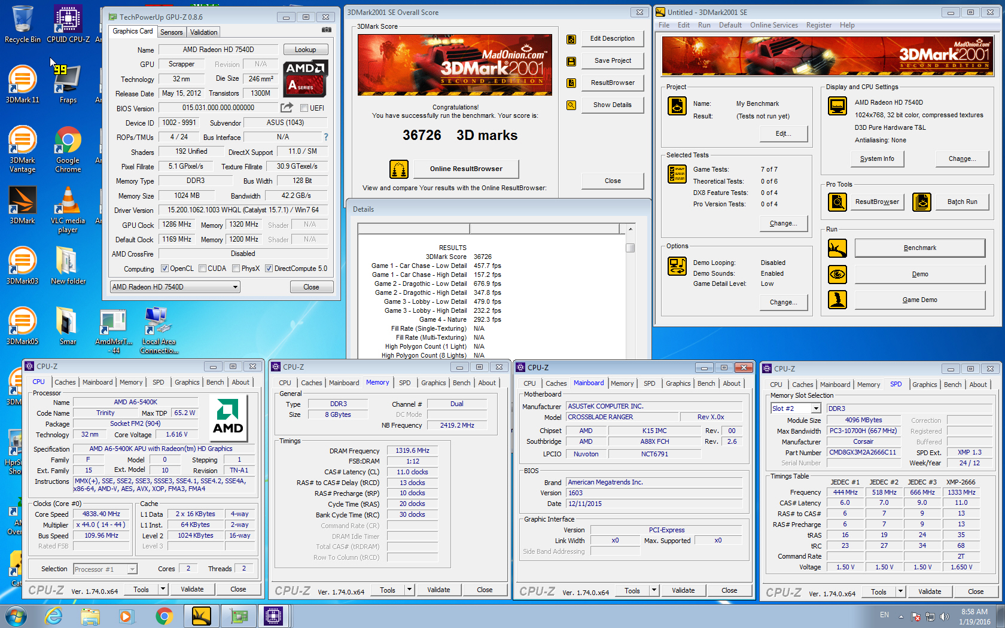
Task: Open Local Area Connection shortcut
Action: [x=159, y=330]
